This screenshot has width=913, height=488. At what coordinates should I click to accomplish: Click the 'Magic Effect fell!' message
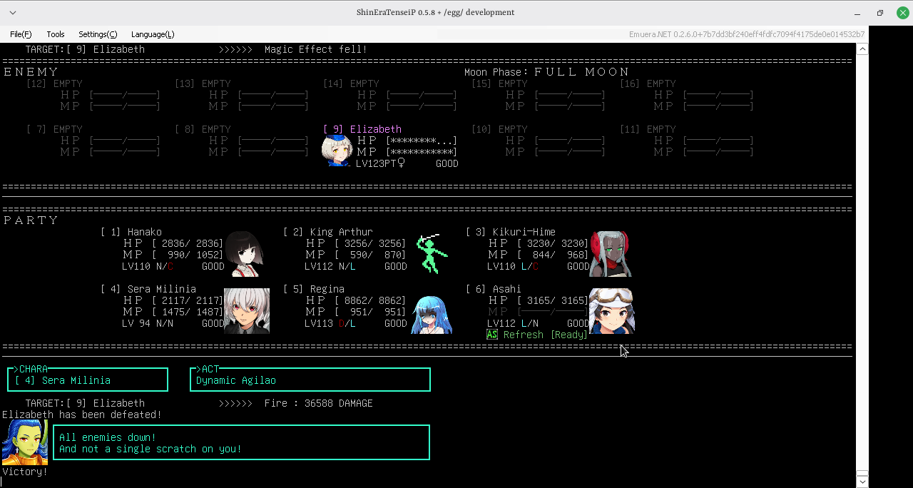tap(316, 49)
